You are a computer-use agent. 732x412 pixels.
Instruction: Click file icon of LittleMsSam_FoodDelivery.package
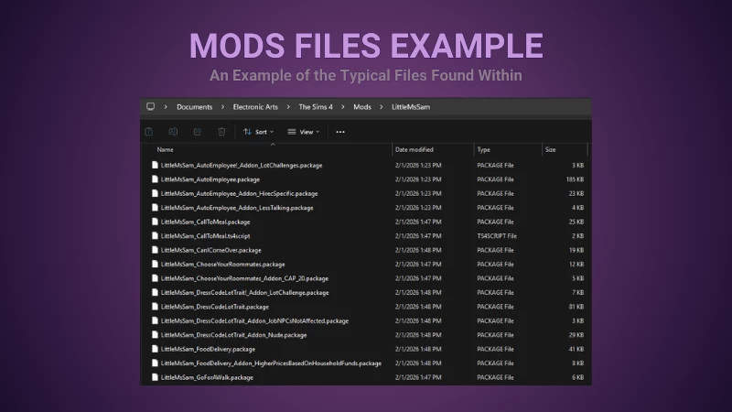(155, 349)
